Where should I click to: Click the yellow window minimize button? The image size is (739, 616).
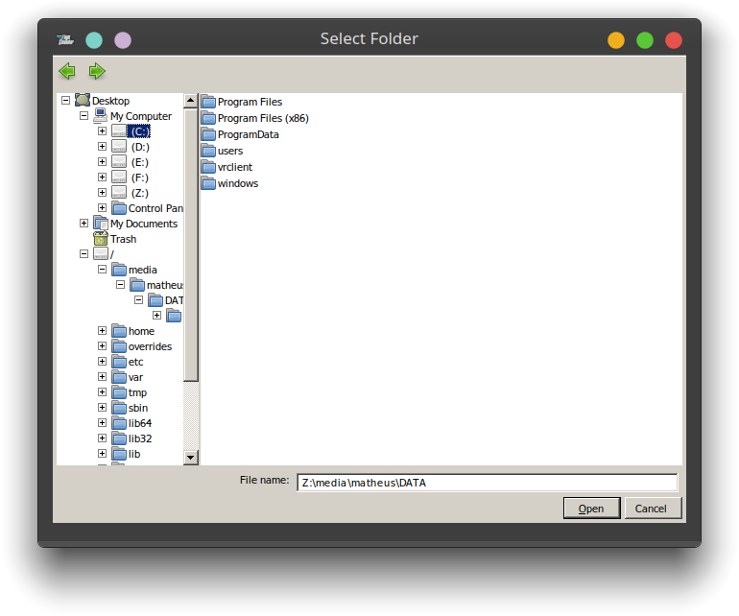point(616,40)
